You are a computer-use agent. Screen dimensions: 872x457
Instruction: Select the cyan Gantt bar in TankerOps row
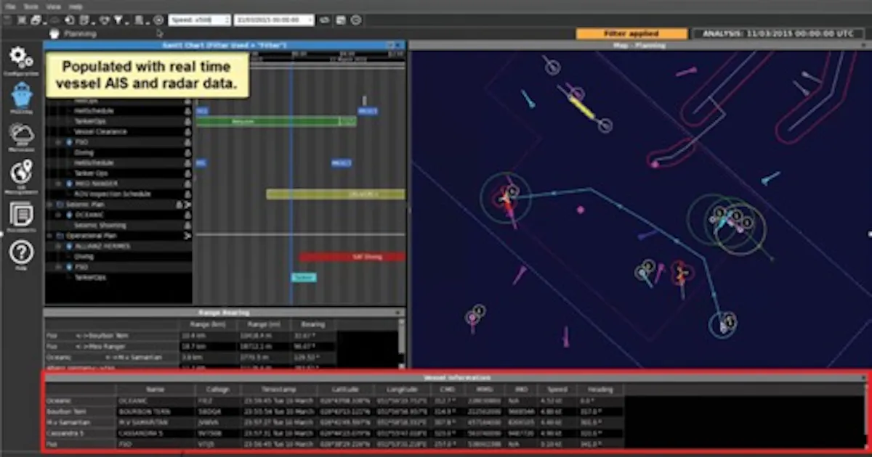tap(304, 277)
